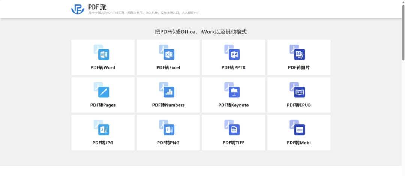Open the PDF转Excel label link
This screenshot has height=176, width=405.
click(168, 68)
